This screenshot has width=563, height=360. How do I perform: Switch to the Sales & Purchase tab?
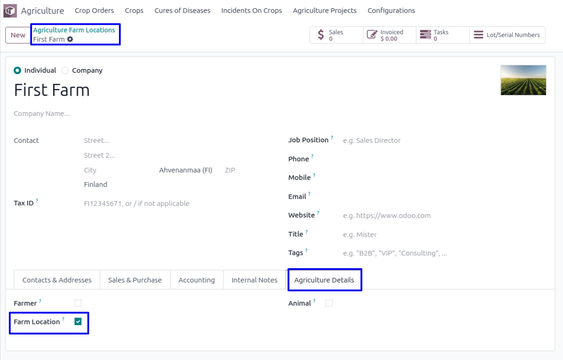(135, 280)
